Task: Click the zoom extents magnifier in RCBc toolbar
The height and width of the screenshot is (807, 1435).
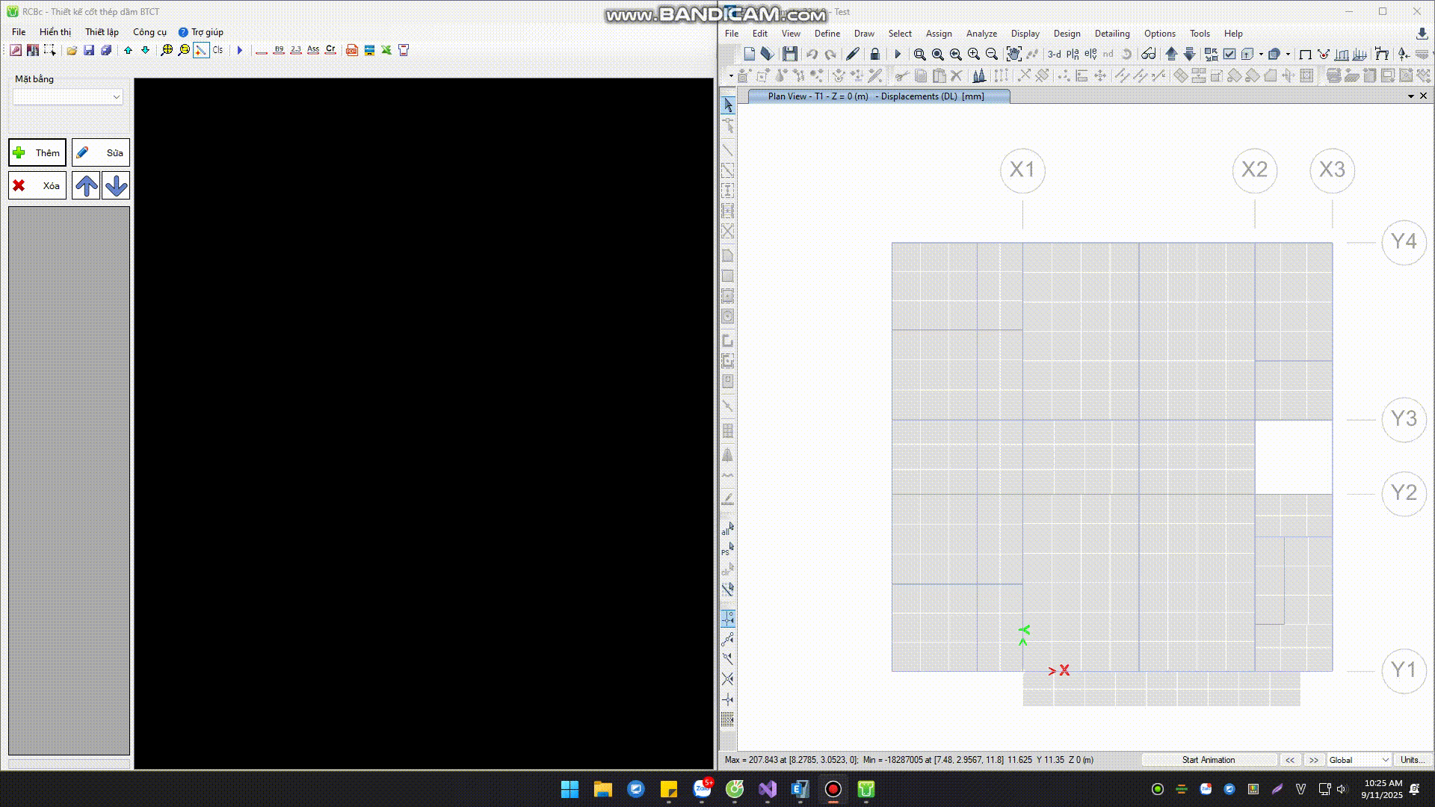Action: pyautogui.click(x=167, y=50)
